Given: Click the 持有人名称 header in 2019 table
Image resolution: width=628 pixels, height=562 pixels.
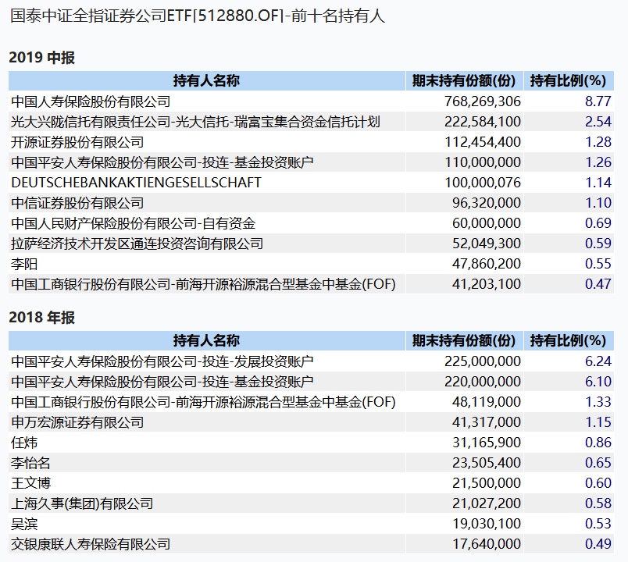Looking at the screenshot, I should pos(207,81).
